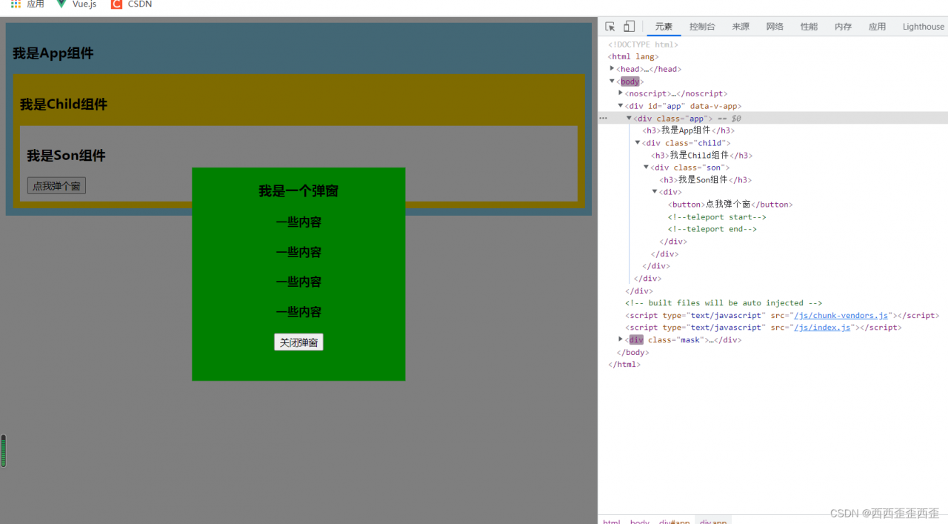
Task: Click the 点我弹个窗 button
Action: coord(56,186)
